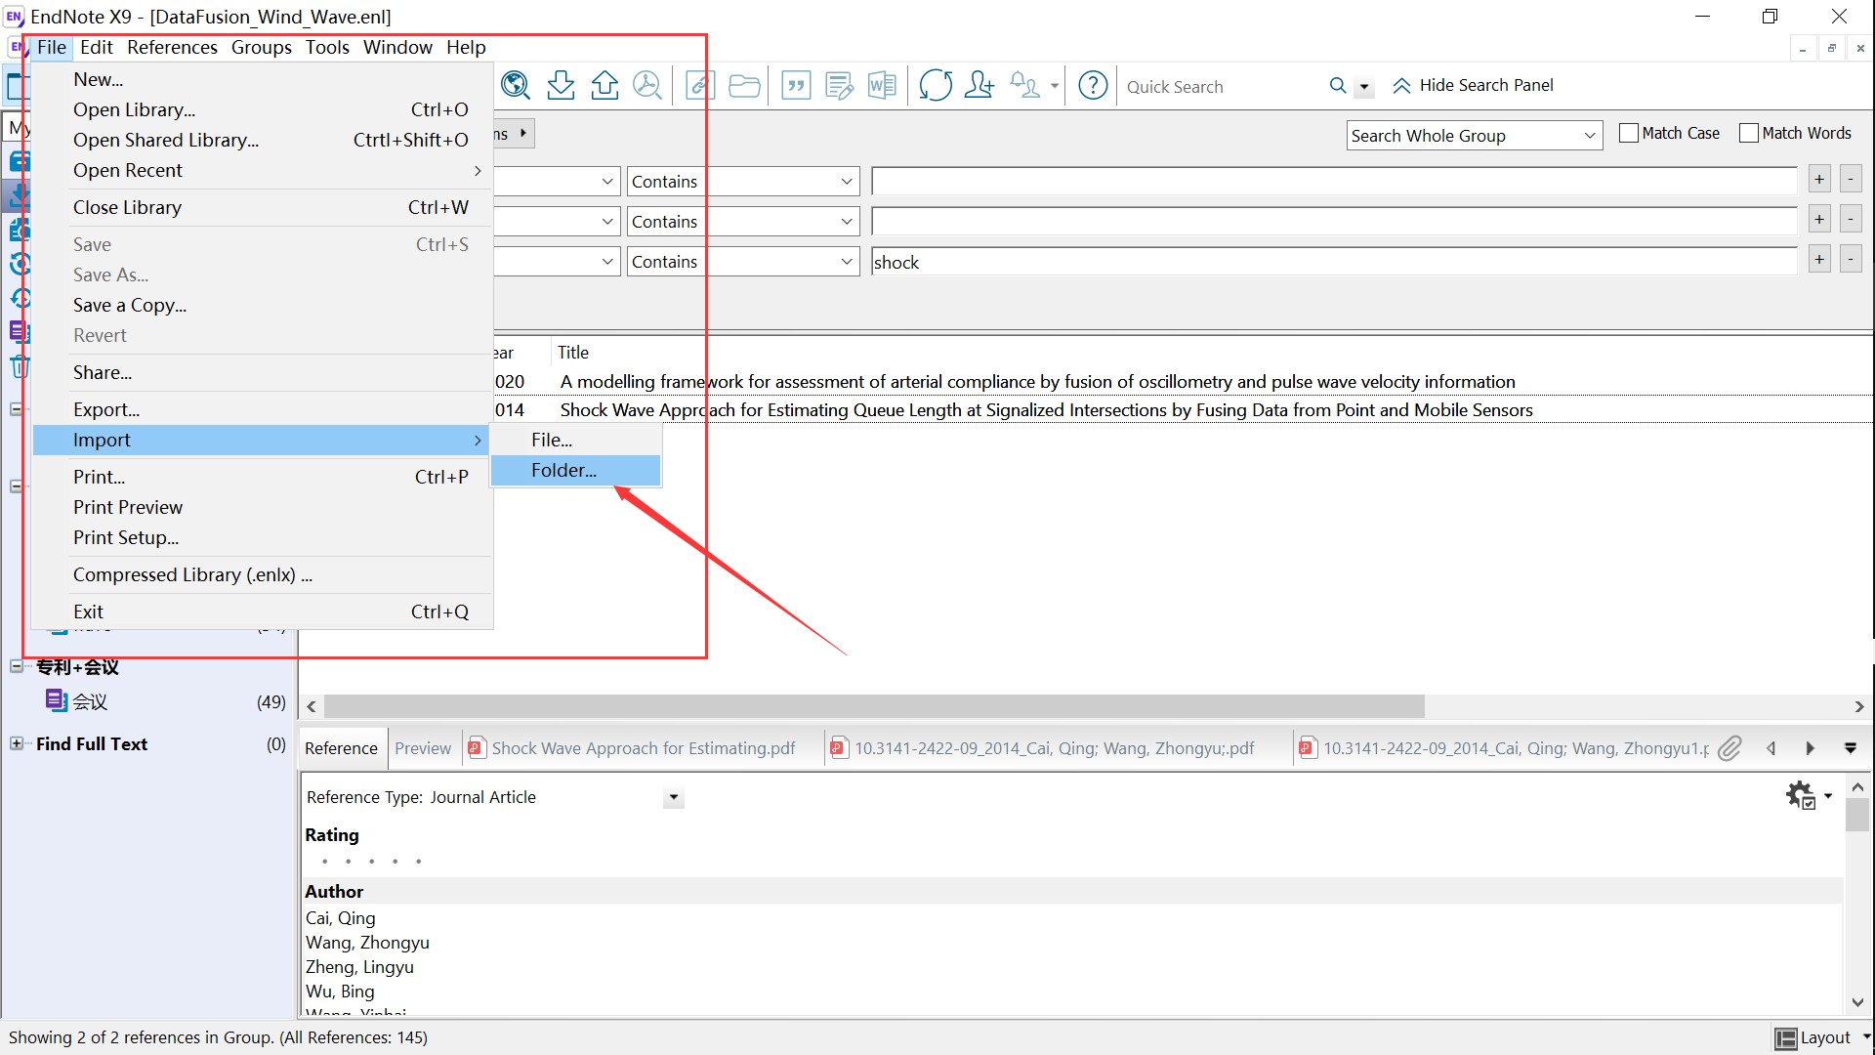Click the Share Library person-plus icon

tap(979, 86)
